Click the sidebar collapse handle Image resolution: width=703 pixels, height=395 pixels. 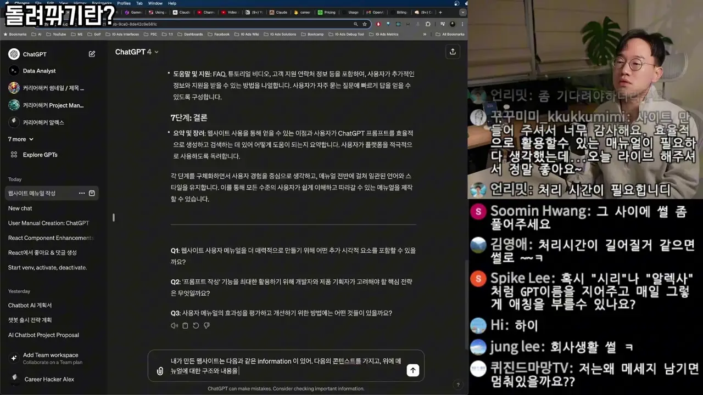point(114,217)
